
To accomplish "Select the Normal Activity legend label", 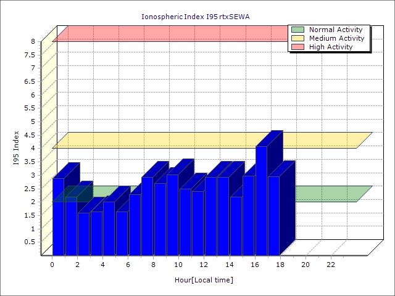I will 336,30.
